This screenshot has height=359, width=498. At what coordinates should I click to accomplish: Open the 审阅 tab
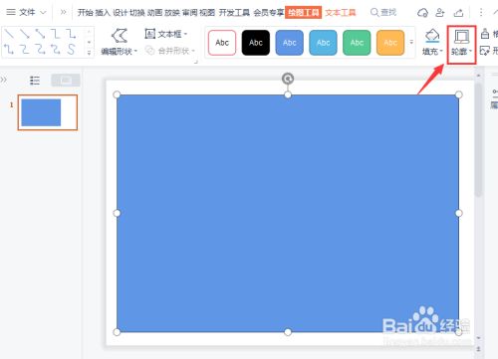coord(189,13)
